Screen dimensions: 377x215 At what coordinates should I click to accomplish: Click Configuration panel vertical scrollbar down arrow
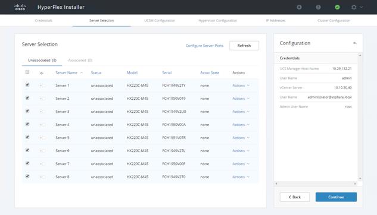pyautogui.click(x=360, y=178)
